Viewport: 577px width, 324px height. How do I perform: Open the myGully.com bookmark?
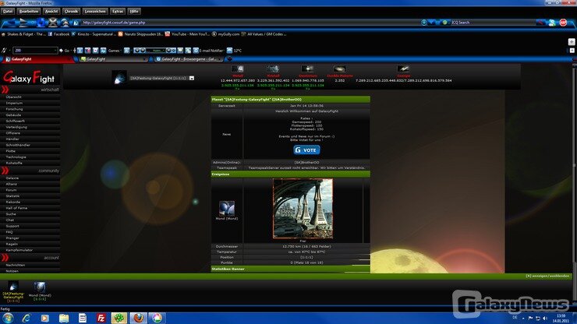[225, 34]
